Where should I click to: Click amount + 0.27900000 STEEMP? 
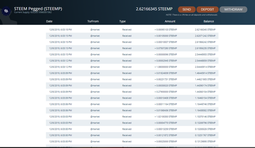pyautogui.click(x=166, y=92)
